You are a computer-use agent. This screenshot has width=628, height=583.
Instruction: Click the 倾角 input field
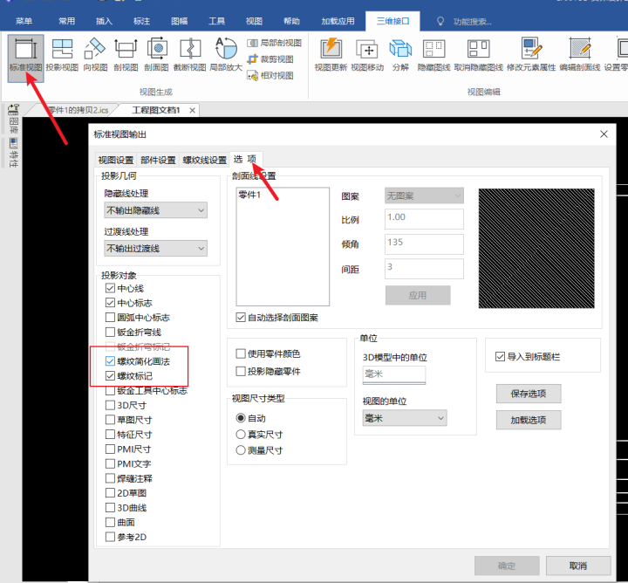pos(424,244)
